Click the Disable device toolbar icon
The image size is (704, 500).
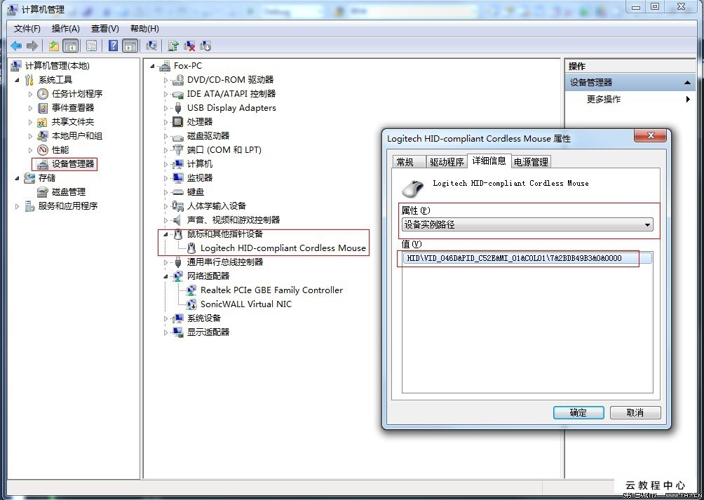pos(205,46)
